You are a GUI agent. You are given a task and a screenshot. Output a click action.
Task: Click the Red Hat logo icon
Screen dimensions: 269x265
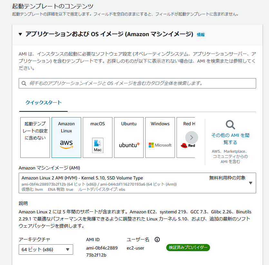tap(188, 146)
